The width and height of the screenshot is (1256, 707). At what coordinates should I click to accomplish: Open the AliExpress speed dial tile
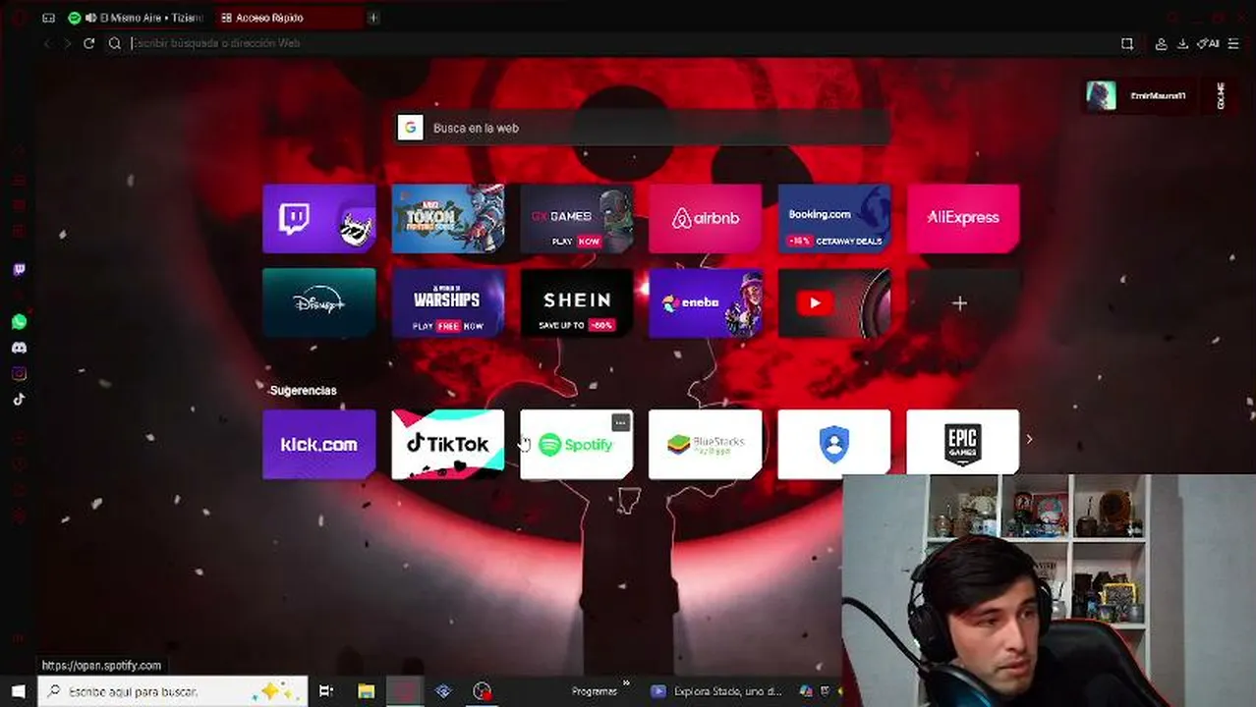point(963,218)
